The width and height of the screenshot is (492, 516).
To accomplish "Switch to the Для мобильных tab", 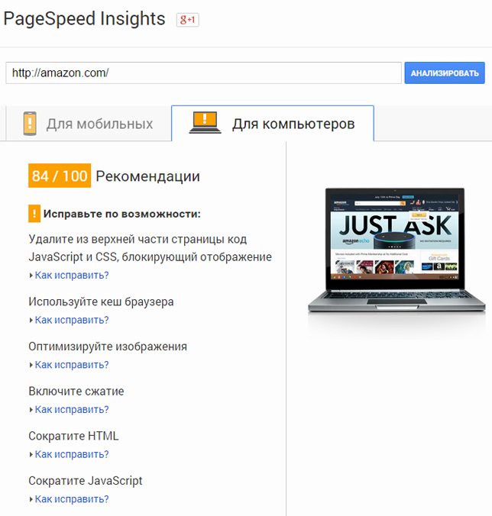I will tap(89, 124).
